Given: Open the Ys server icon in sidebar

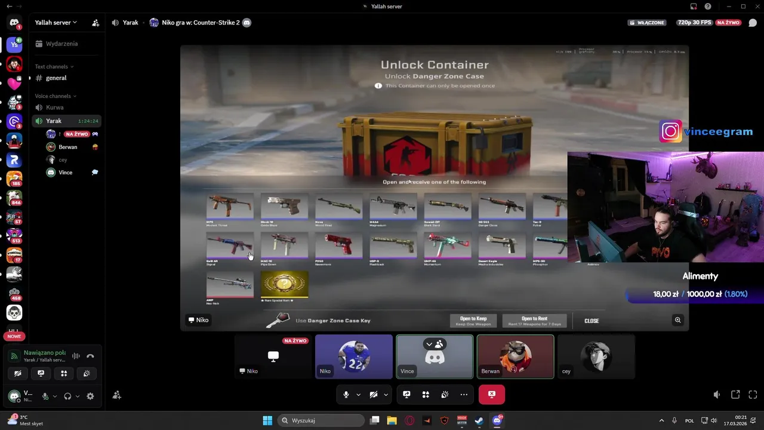Looking at the screenshot, I should [14, 44].
